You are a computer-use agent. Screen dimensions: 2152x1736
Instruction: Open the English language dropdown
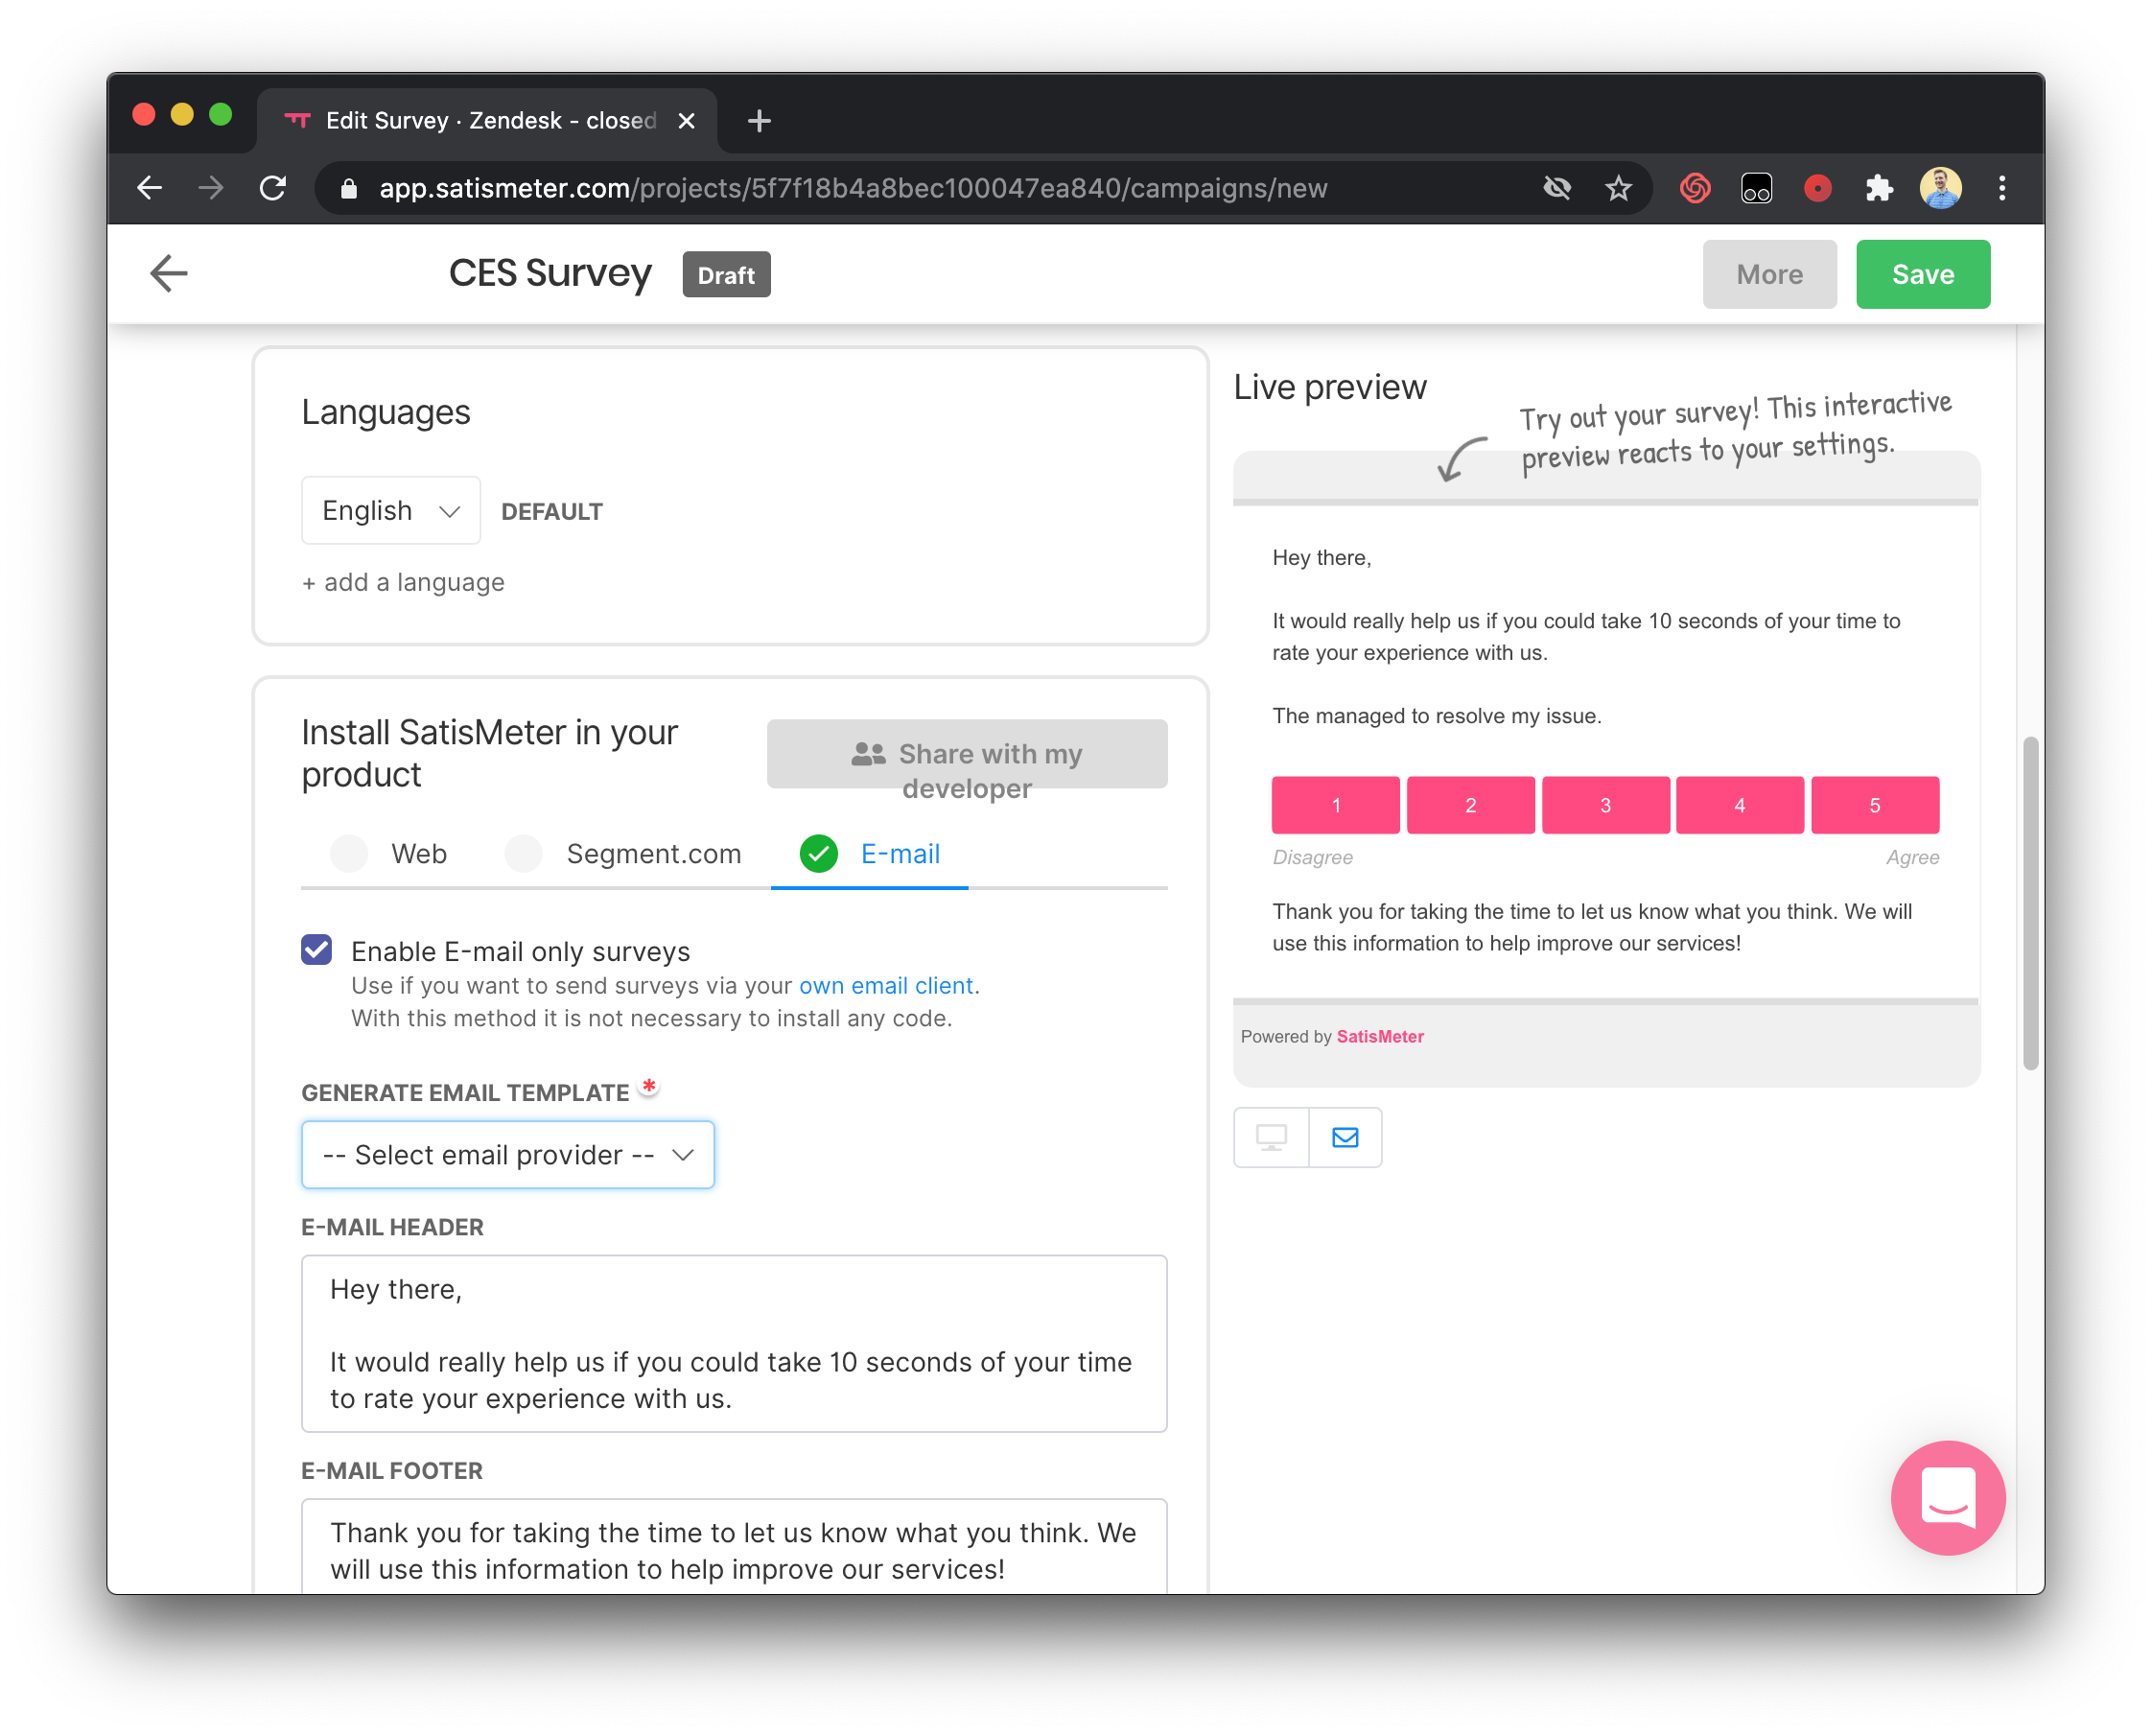click(x=391, y=510)
